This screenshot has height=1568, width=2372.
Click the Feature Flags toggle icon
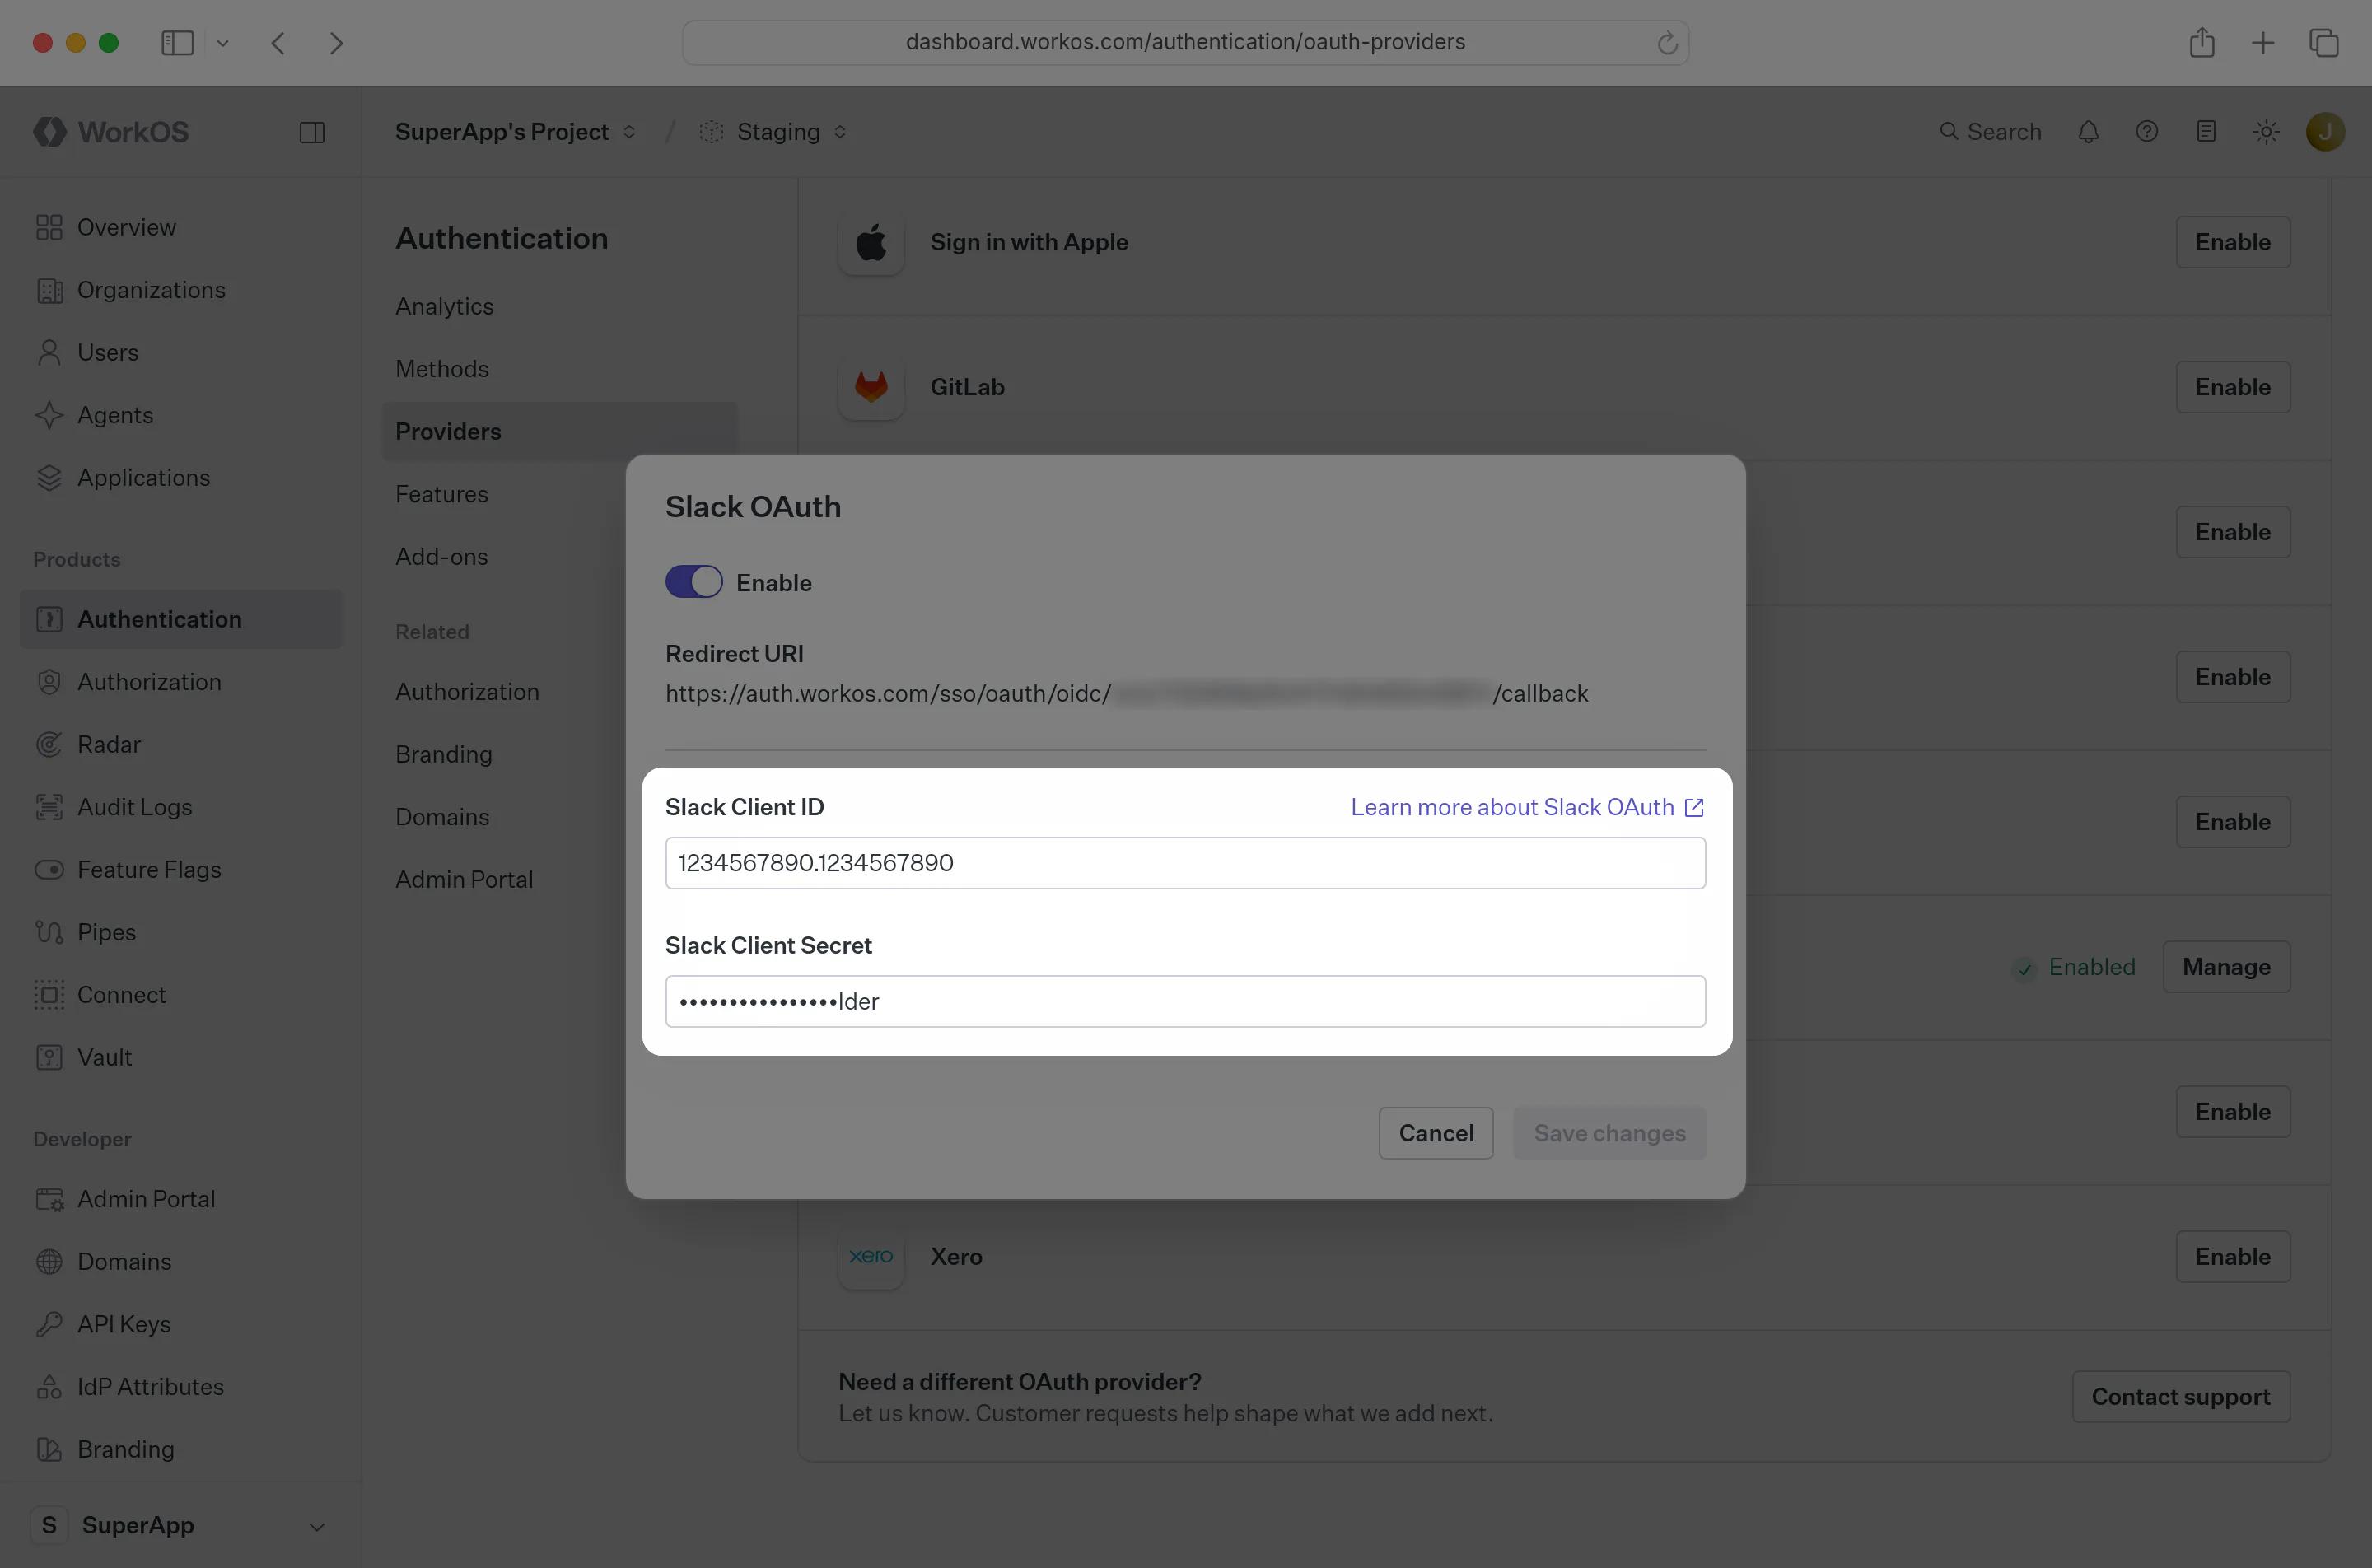[49, 870]
